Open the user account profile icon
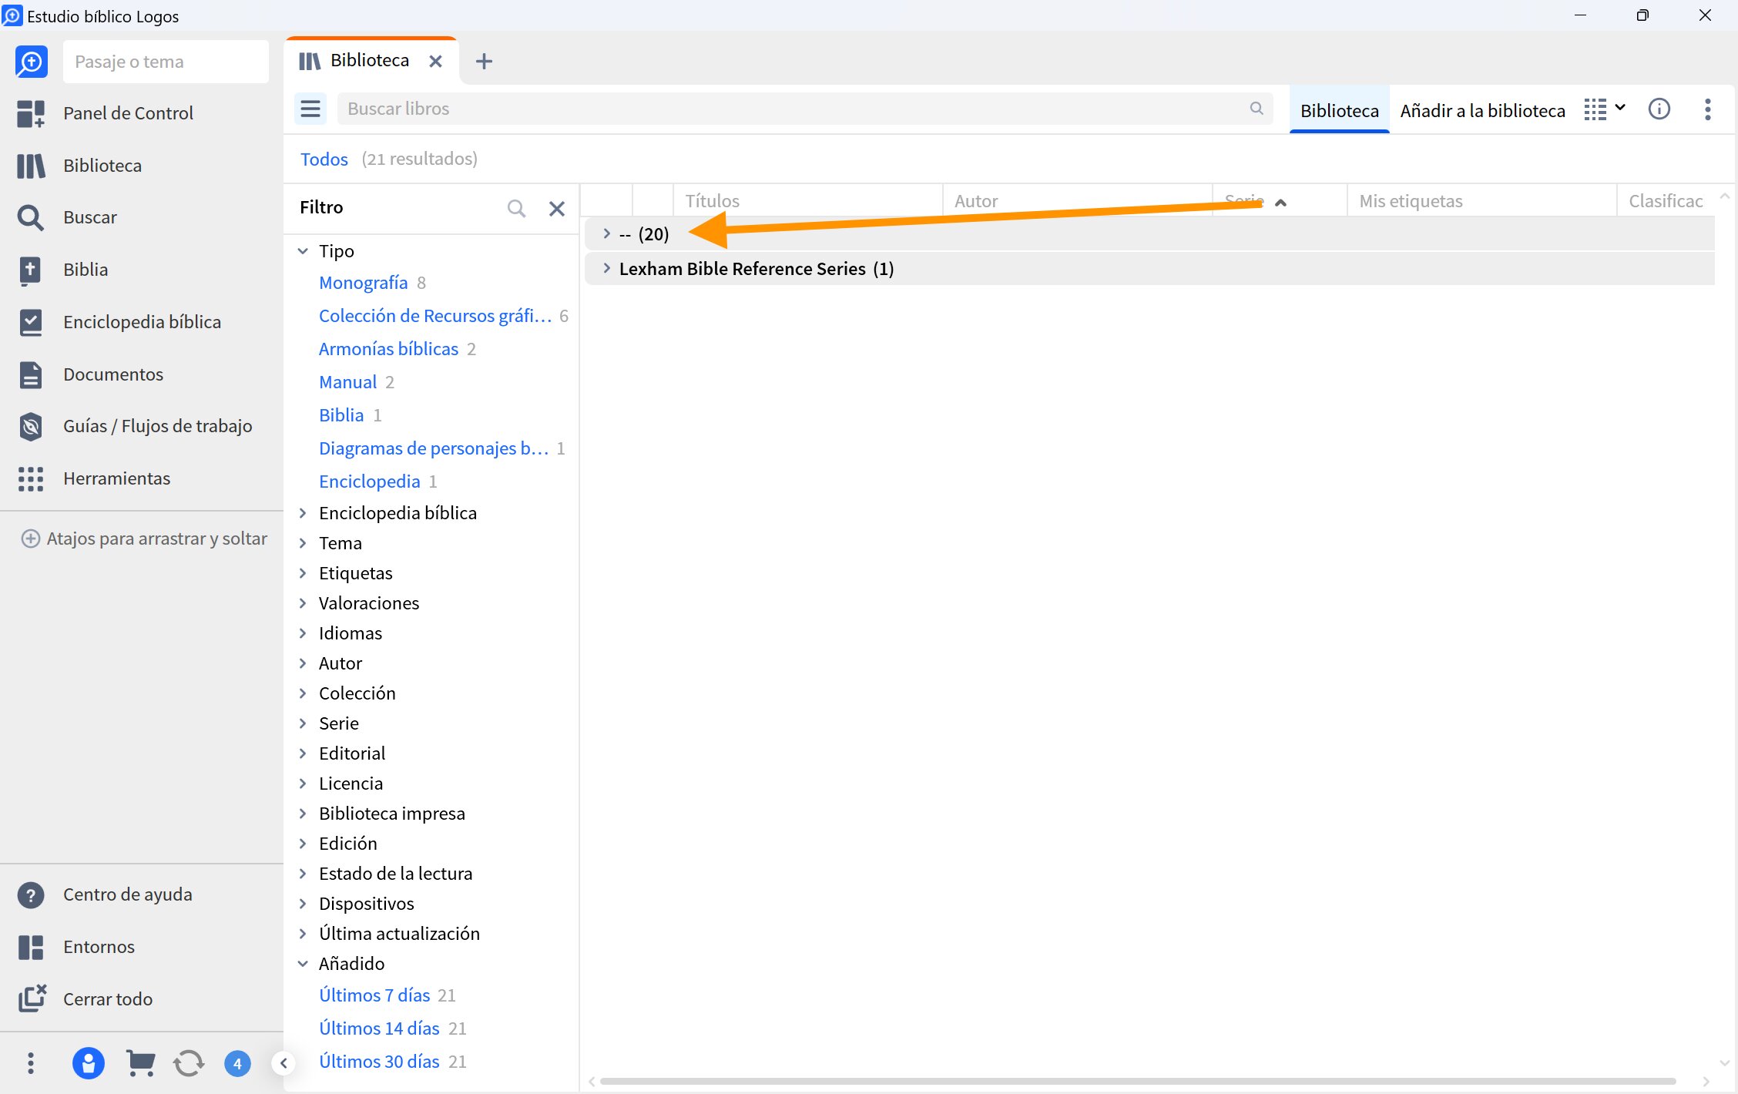The width and height of the screenshot is (1738, 1094). pos(89,1063)
